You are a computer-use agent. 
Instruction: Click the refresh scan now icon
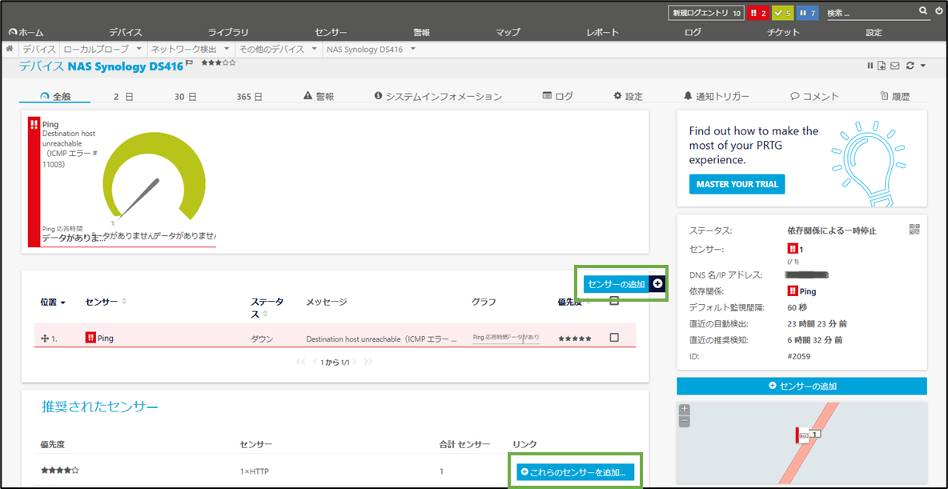pyautogui.click(x=910, y=66)
